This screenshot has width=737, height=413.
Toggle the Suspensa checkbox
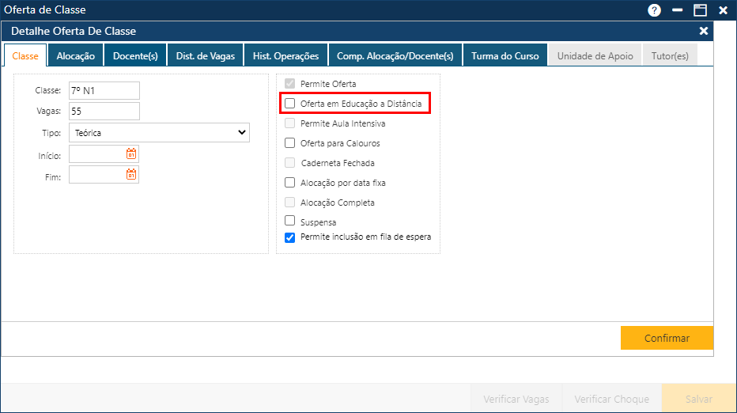(x=290, y=222)
